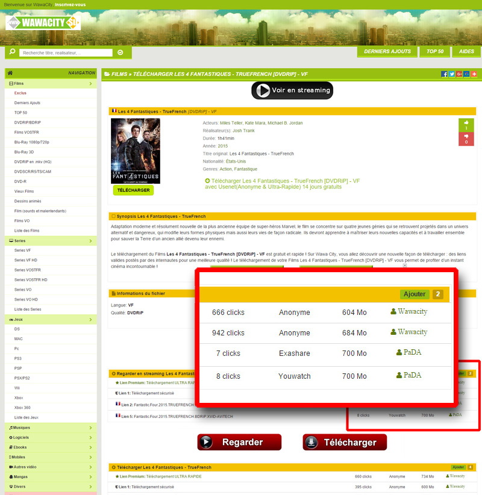Open download section Lien Premium ULTRA RAPIDE
The width and height of the screenshot is (482, 495).
click(158, 476)
